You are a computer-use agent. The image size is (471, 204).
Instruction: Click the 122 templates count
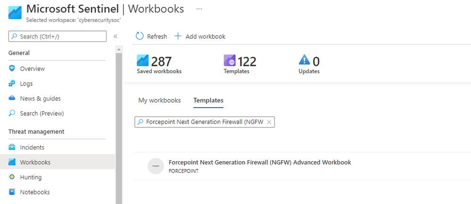pos(247,62)
